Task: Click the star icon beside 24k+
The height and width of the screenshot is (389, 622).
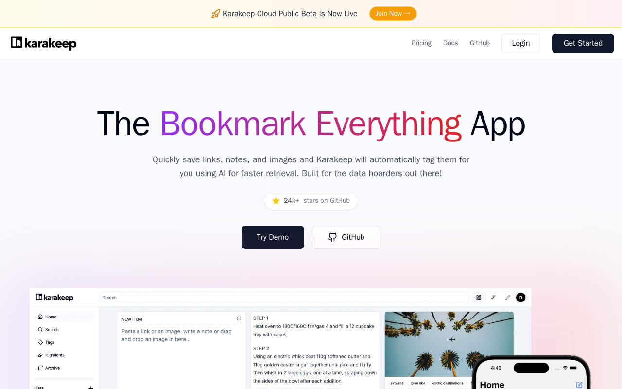Action: point(276,201)
